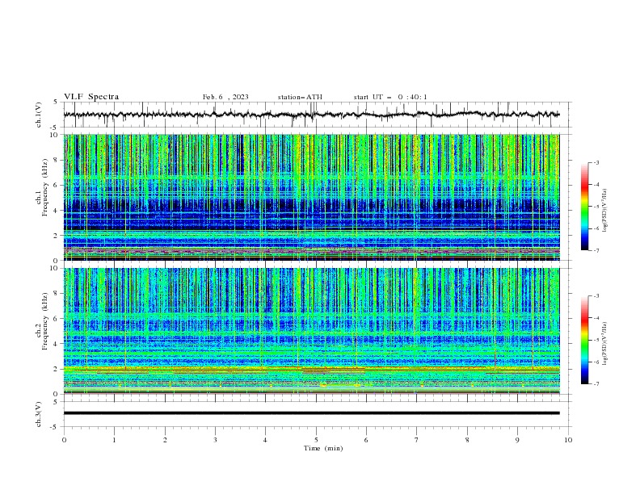Click the '5' tick on time axis
The height and width of the screenshot is (494, 640).
[x=316, y=440]
